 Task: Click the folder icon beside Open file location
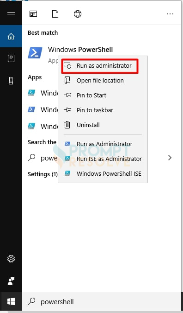67,80
